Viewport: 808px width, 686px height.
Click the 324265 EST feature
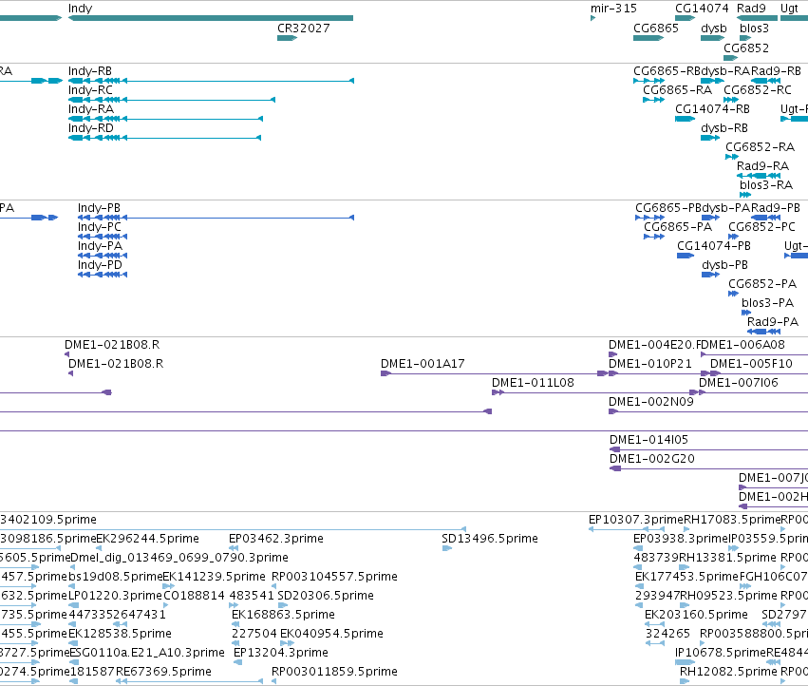click(x=654, y=643)
